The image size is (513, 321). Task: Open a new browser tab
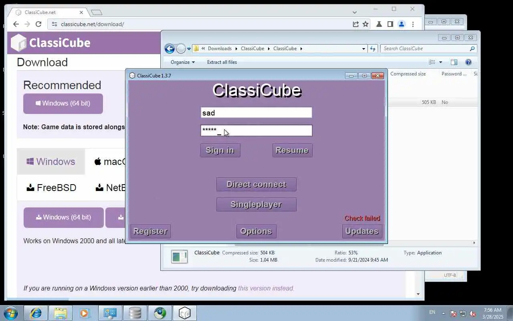point(96,12)
